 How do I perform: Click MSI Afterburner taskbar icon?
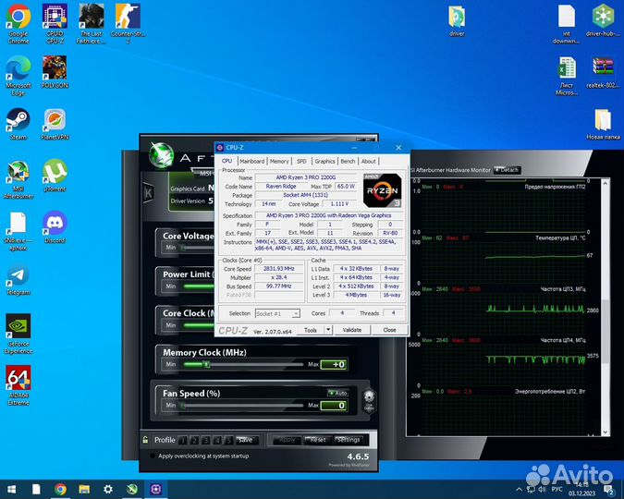click(131, 489)
